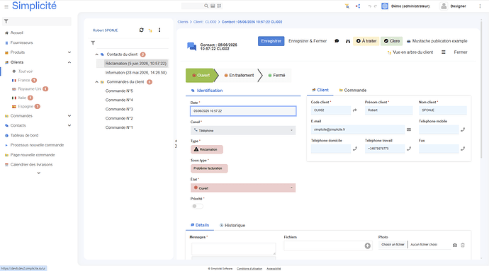Screen dimensions: 489x271
Task: Switch to the Commande tab
Action: [x=353, y=90]
